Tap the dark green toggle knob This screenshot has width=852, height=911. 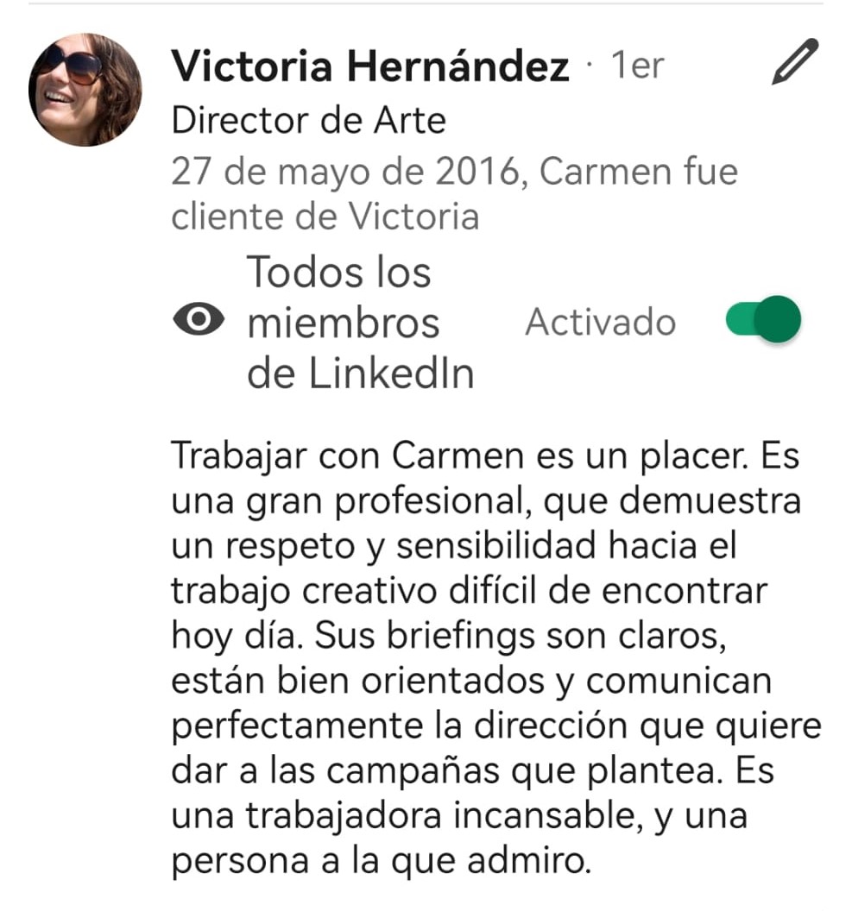click(x=778, y=319)
